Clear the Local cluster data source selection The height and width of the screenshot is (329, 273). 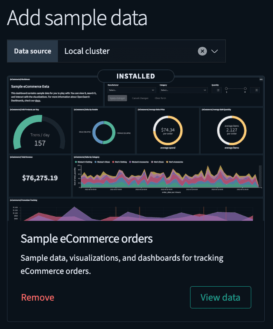click(x=202, y=51)
